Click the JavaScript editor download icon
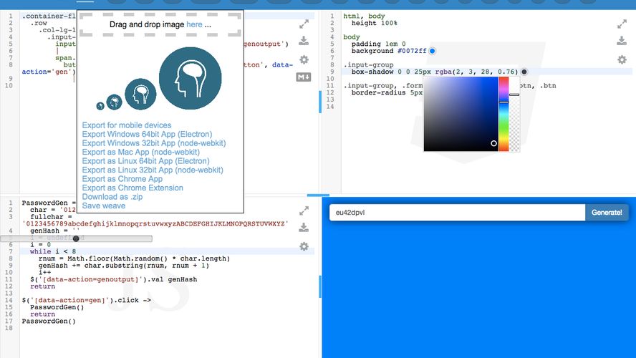 304,228
